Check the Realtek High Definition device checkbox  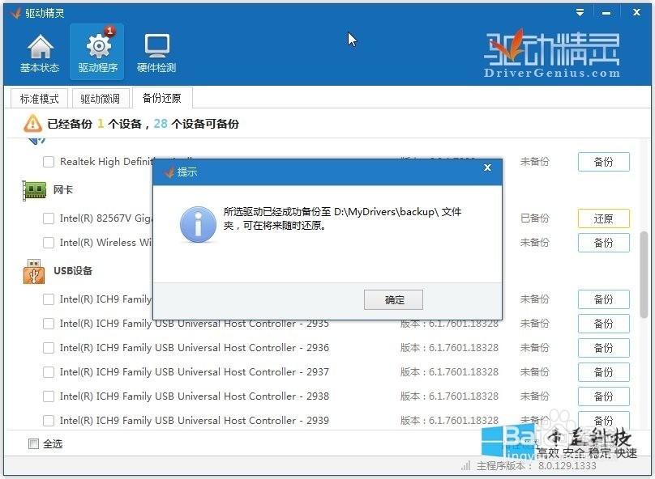click(49, 161)
